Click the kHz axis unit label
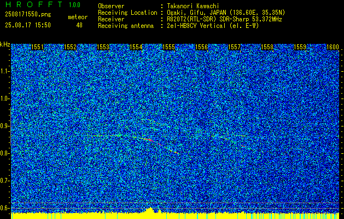Viewport: 344px width, 219px height. click(5, 44)
